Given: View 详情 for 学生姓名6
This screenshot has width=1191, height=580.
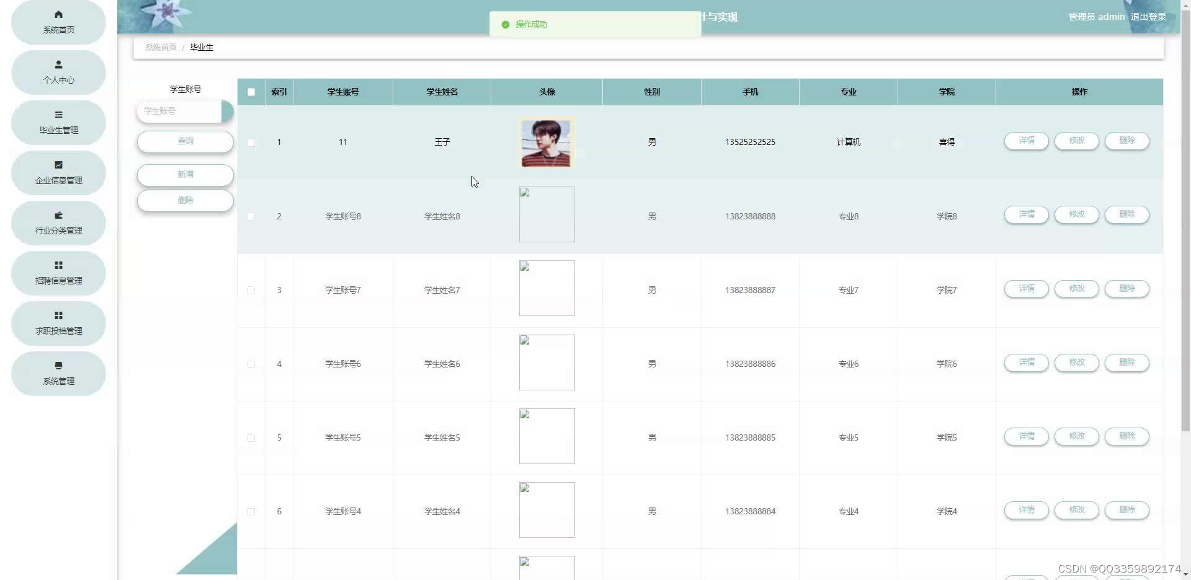Looking at the screenshot, I should 1027,362.
